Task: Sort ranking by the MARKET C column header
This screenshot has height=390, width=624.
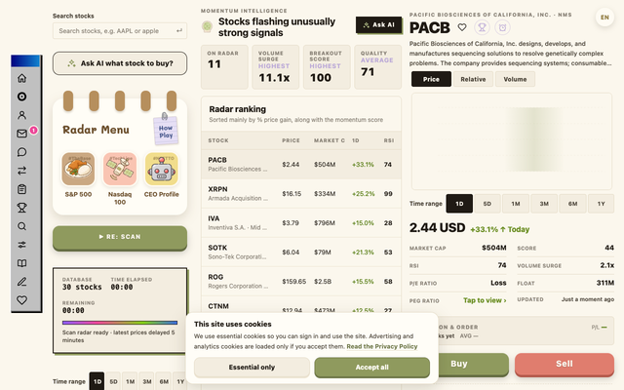Action: coord(330,140)
